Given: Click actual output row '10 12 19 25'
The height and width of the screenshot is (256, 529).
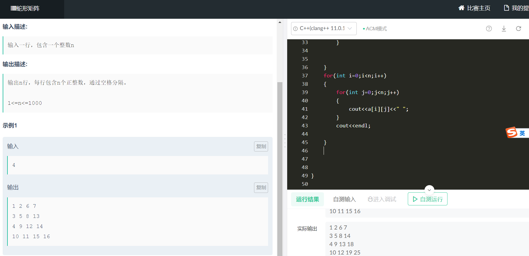Looking at the screenshot, I should 345,252.
